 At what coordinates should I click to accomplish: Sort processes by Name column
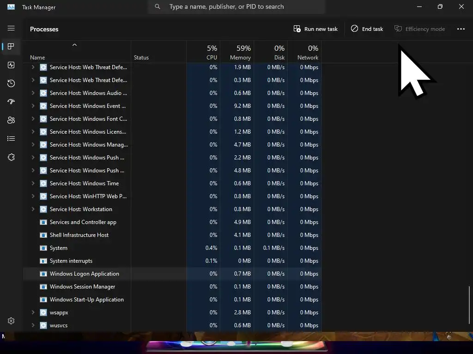37,58
